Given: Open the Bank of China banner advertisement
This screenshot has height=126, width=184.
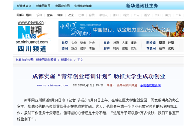Looking at the screenshot, I should click(x=121, y=29).
